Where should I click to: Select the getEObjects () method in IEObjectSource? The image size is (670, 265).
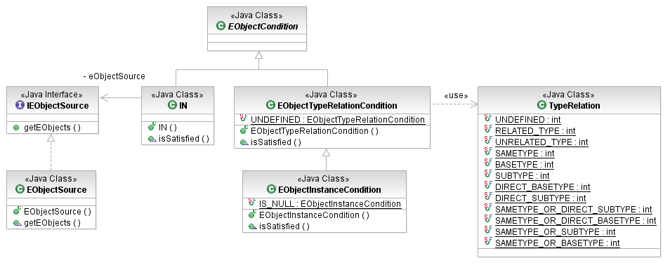46,128
